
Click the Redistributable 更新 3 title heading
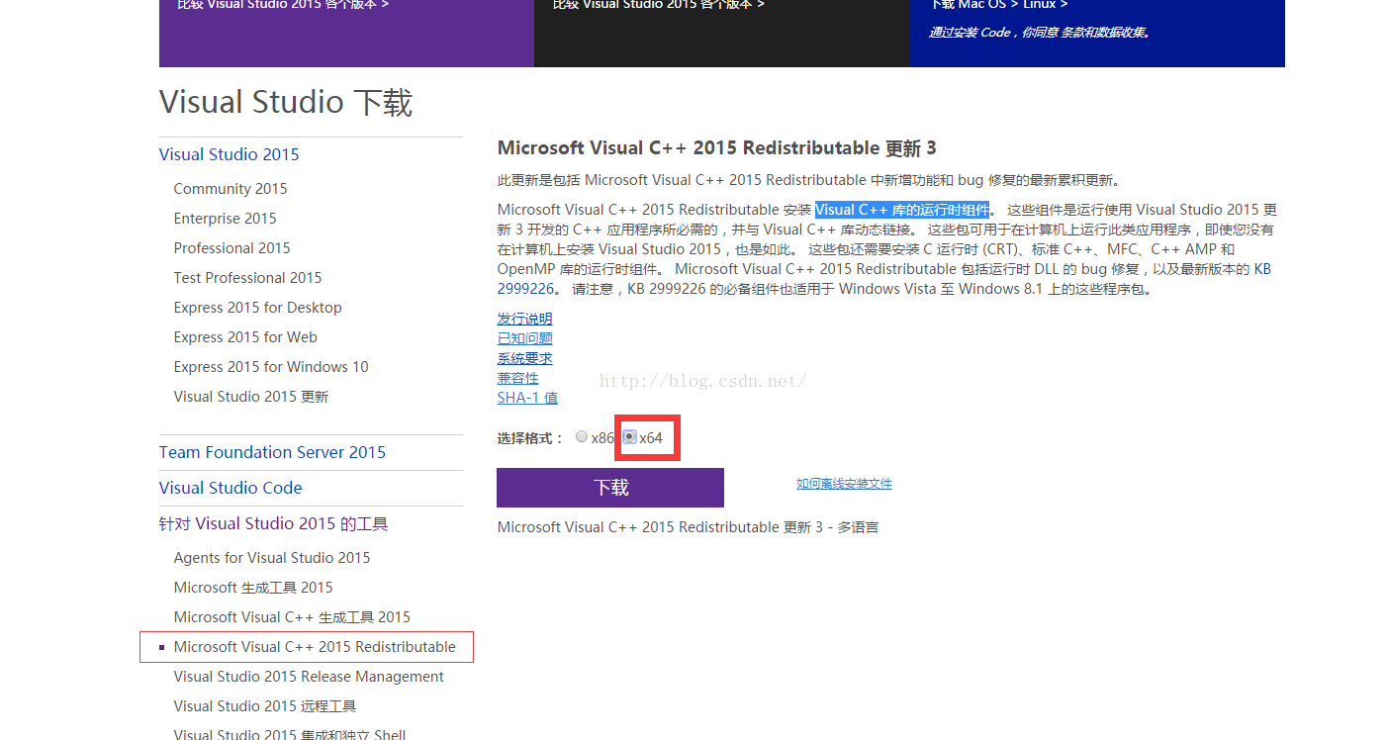tap(716, 148)
